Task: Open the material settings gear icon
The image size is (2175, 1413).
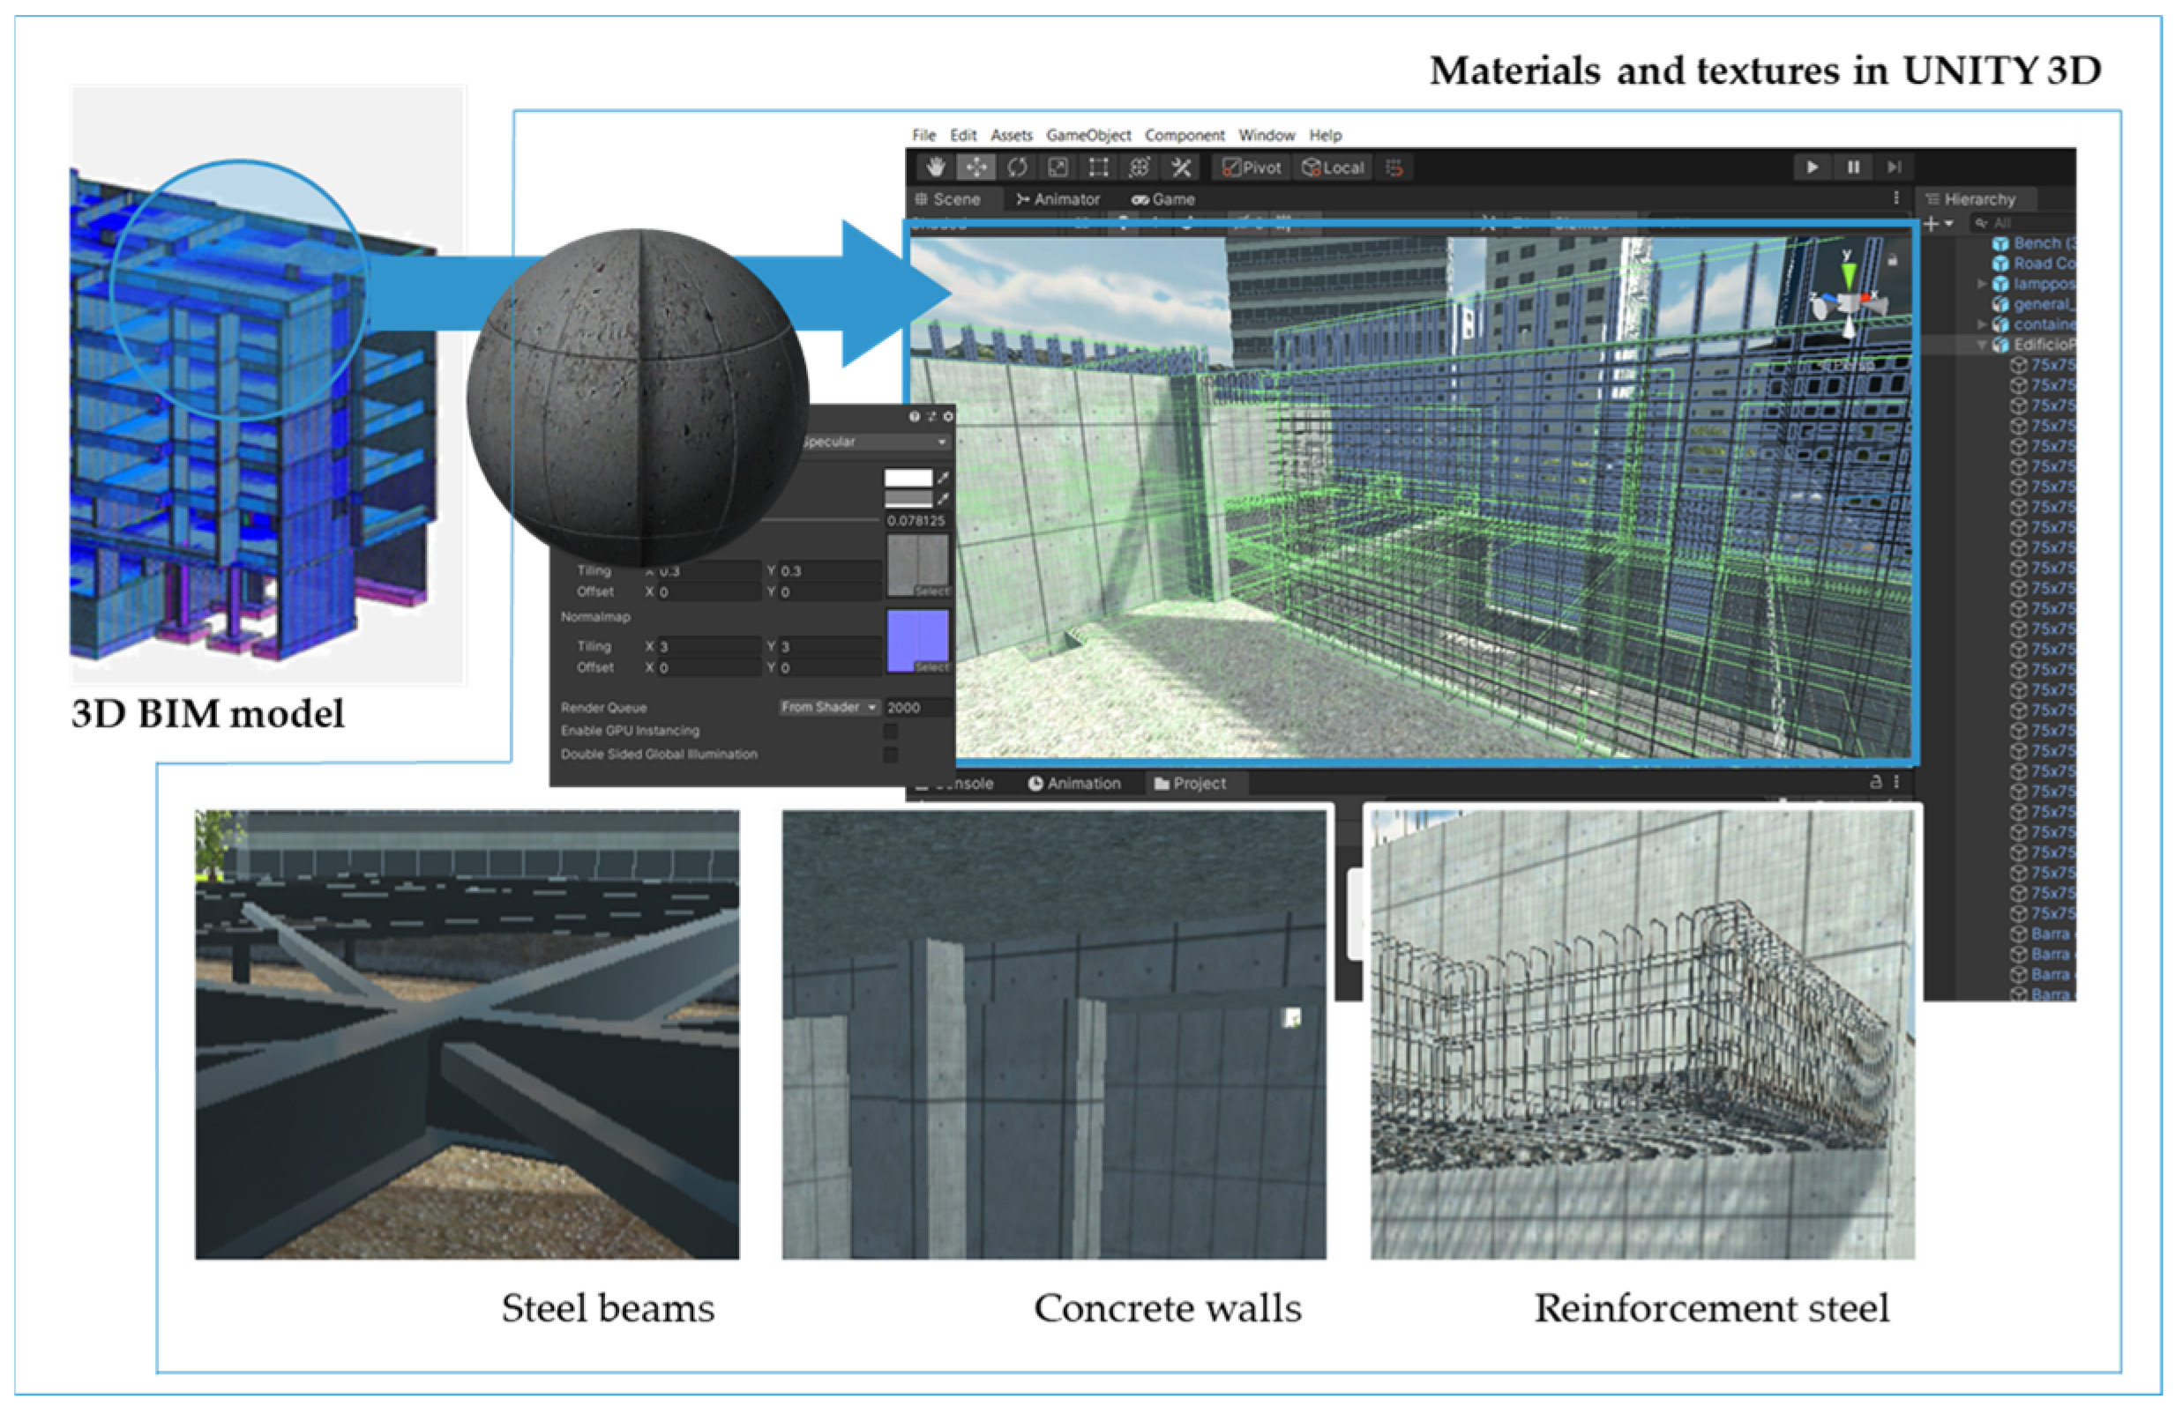Action: click(x=947, y=417)
